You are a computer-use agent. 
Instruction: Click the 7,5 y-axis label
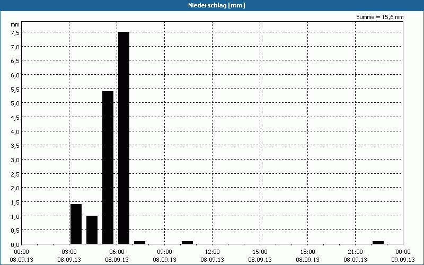15,33
